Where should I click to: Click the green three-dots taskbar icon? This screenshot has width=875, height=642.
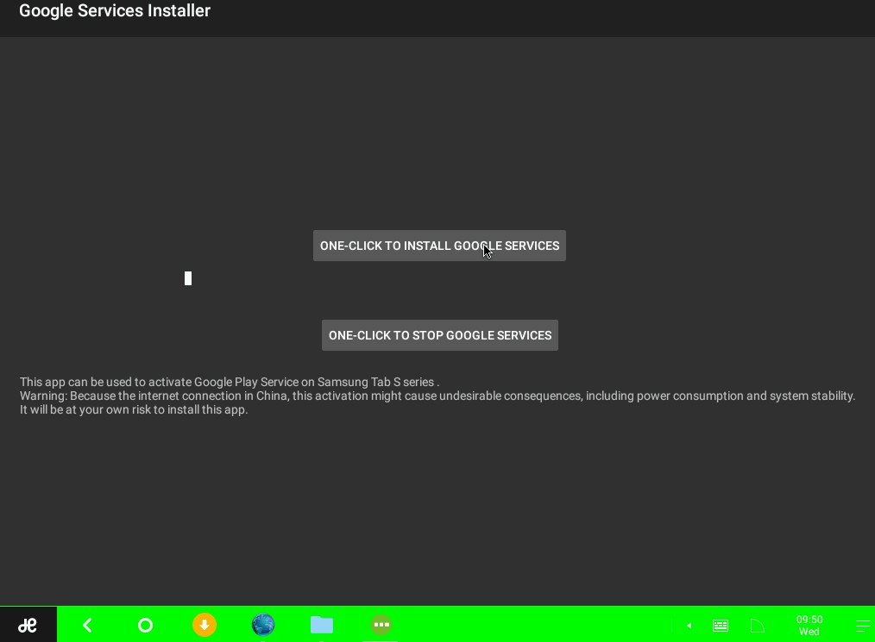(381, 625)
